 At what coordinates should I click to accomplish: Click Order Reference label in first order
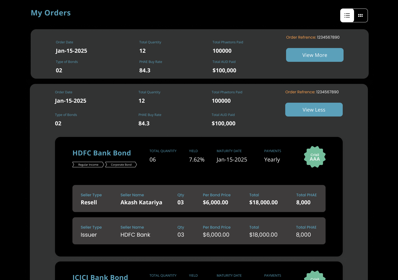coord(301,37)
